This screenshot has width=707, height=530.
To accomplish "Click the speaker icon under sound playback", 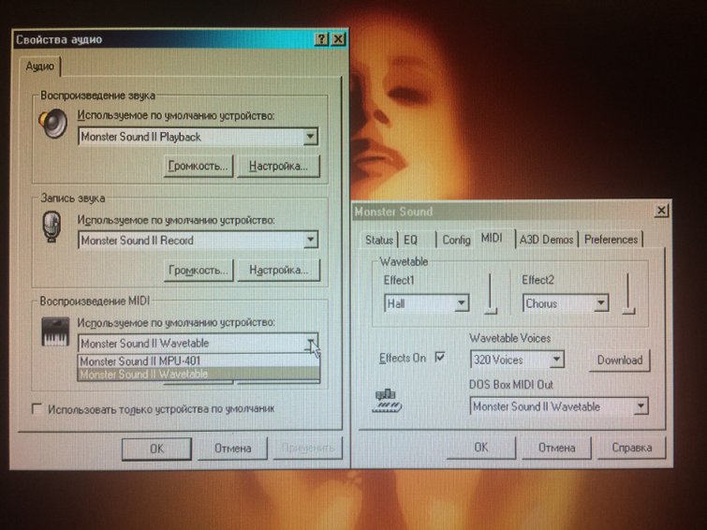I will tap(52, 124).
